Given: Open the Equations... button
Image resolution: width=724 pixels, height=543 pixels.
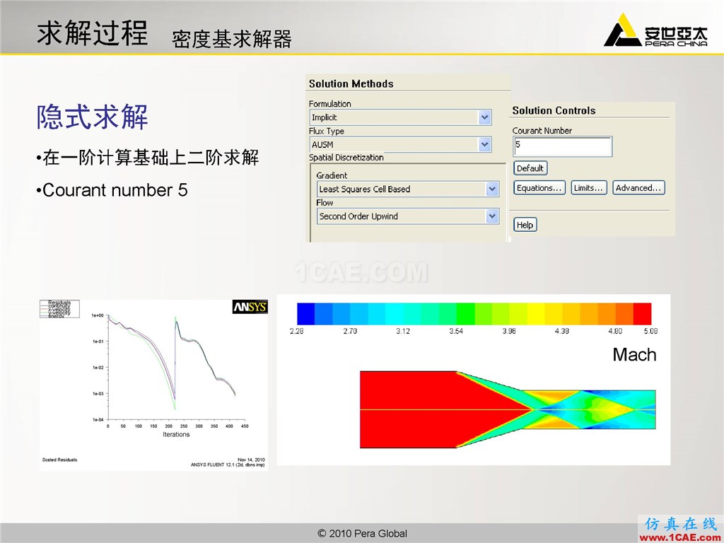Looking at the screenshot, I should [539, 188].
